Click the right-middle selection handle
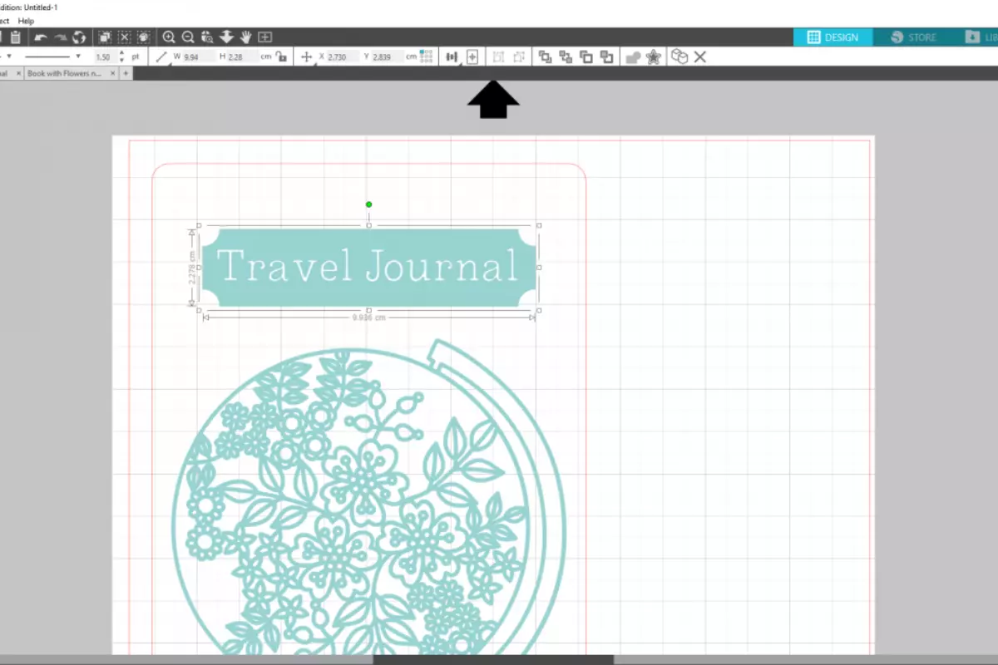The image size is (998, 665). 539,268
